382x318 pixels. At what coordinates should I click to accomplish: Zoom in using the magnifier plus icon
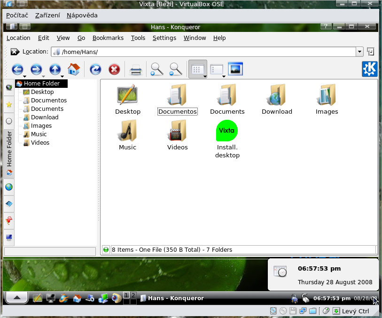pyautogui.click(x=157, y=70)
